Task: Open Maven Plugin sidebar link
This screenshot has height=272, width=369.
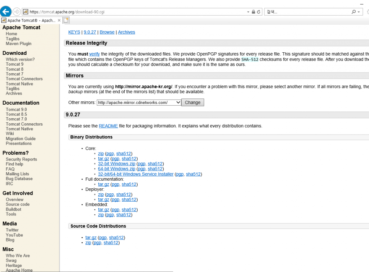Action: (19, 44)
